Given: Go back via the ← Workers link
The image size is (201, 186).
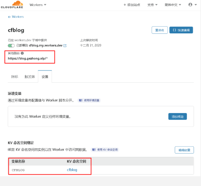Looking at the screenshot, I should [16, 17].
